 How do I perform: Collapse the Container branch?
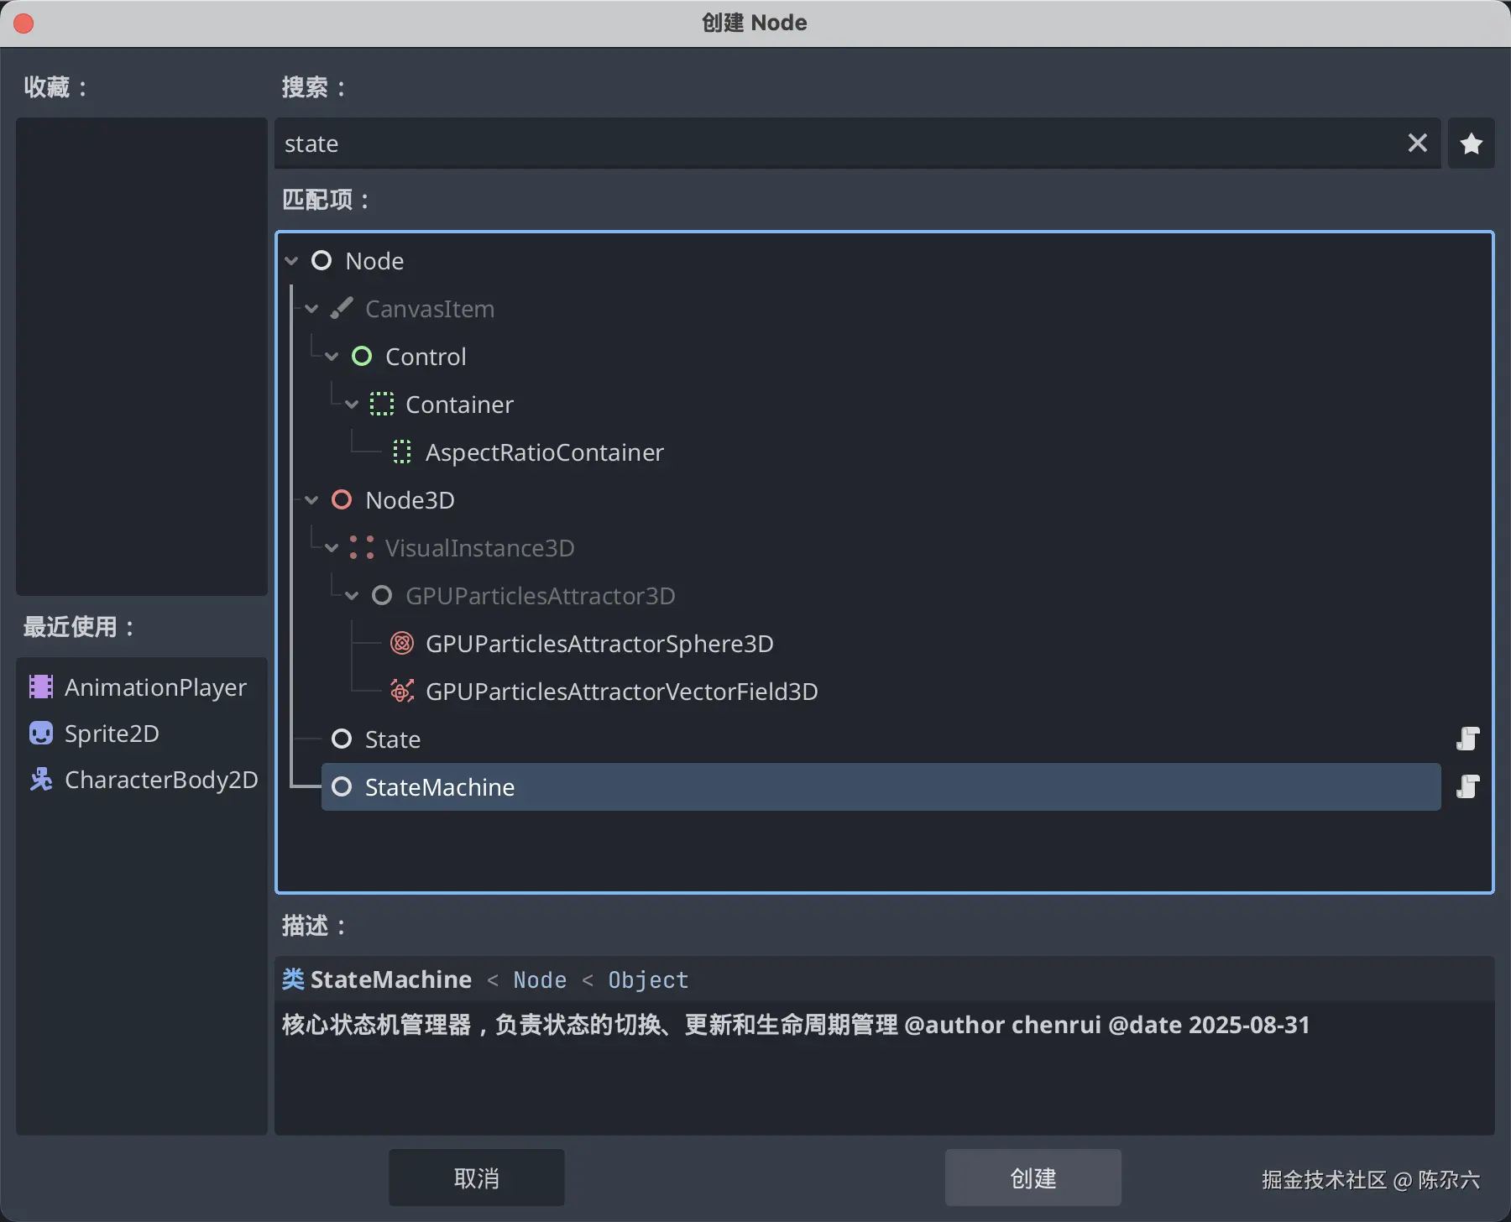pos(352,405)
